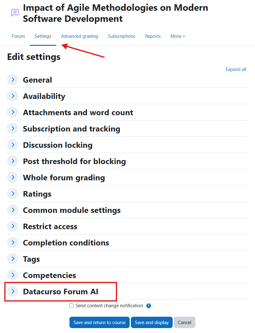
Task: Enable Send content change notification
Action: (x=71, y=306)
